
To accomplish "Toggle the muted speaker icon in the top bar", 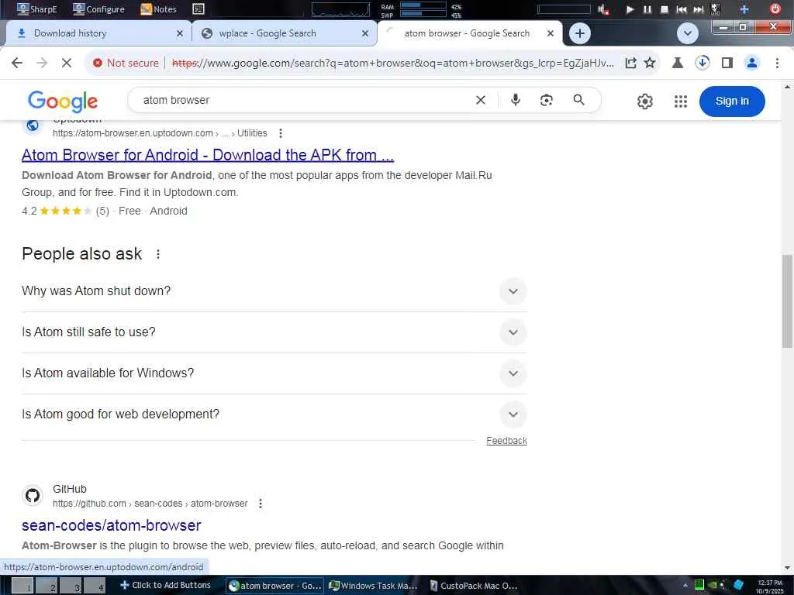I will click(x=602, y=9).
